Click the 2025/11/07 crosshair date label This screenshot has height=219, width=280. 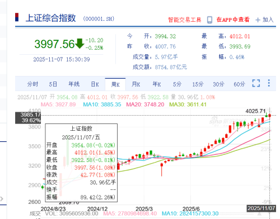point(262,208)
